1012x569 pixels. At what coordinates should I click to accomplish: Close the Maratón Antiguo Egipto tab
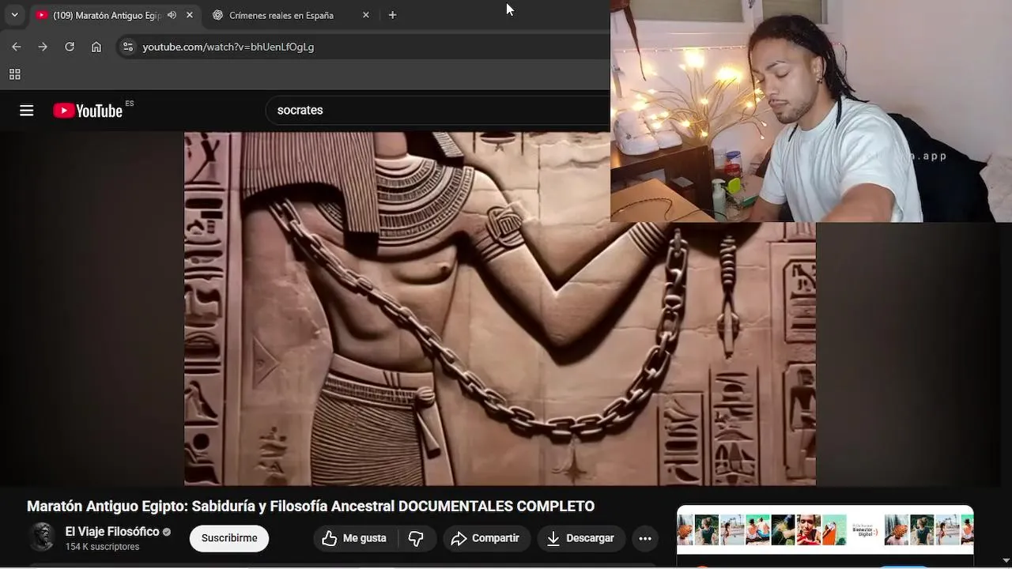coord(190,15)
